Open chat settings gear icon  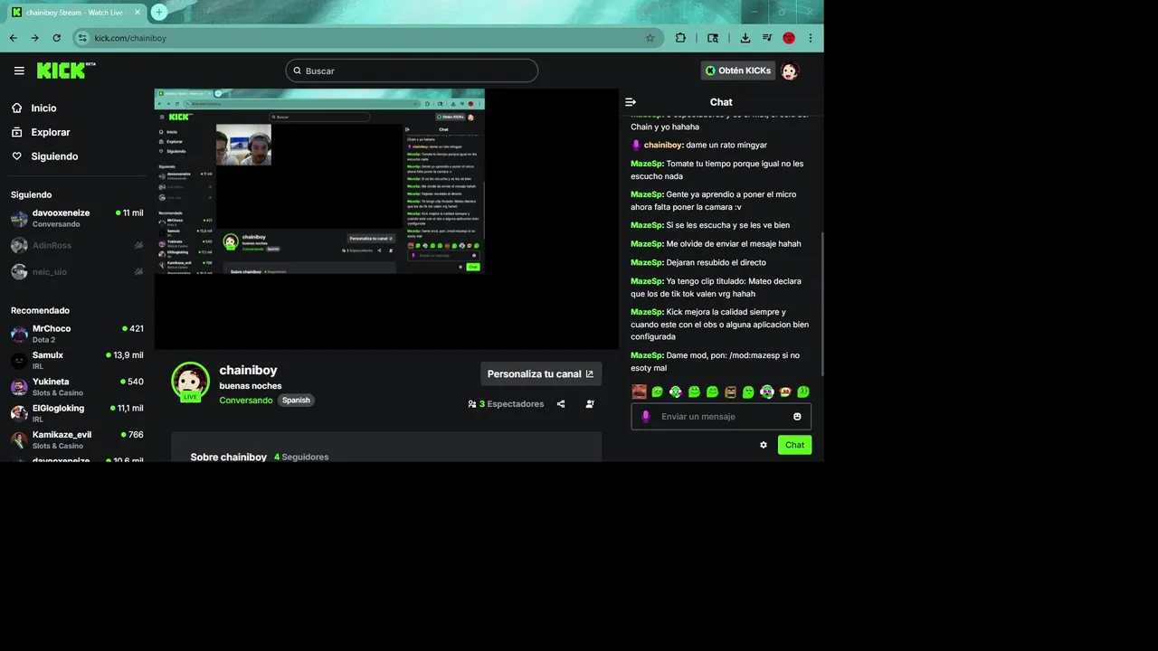pos(764,445)
